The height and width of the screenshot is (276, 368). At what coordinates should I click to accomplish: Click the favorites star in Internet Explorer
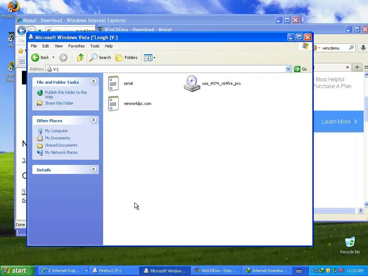(20, 51)
